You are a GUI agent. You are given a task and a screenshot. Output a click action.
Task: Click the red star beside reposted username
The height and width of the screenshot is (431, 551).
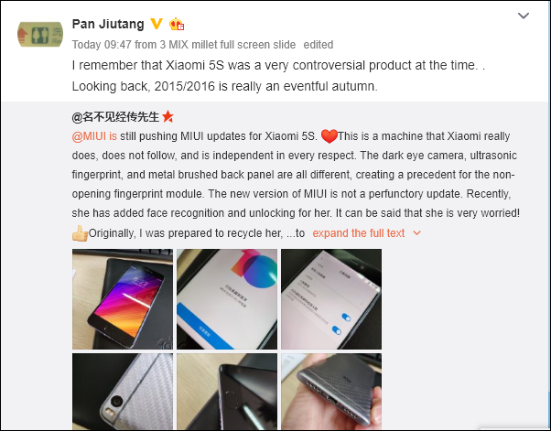168,116
